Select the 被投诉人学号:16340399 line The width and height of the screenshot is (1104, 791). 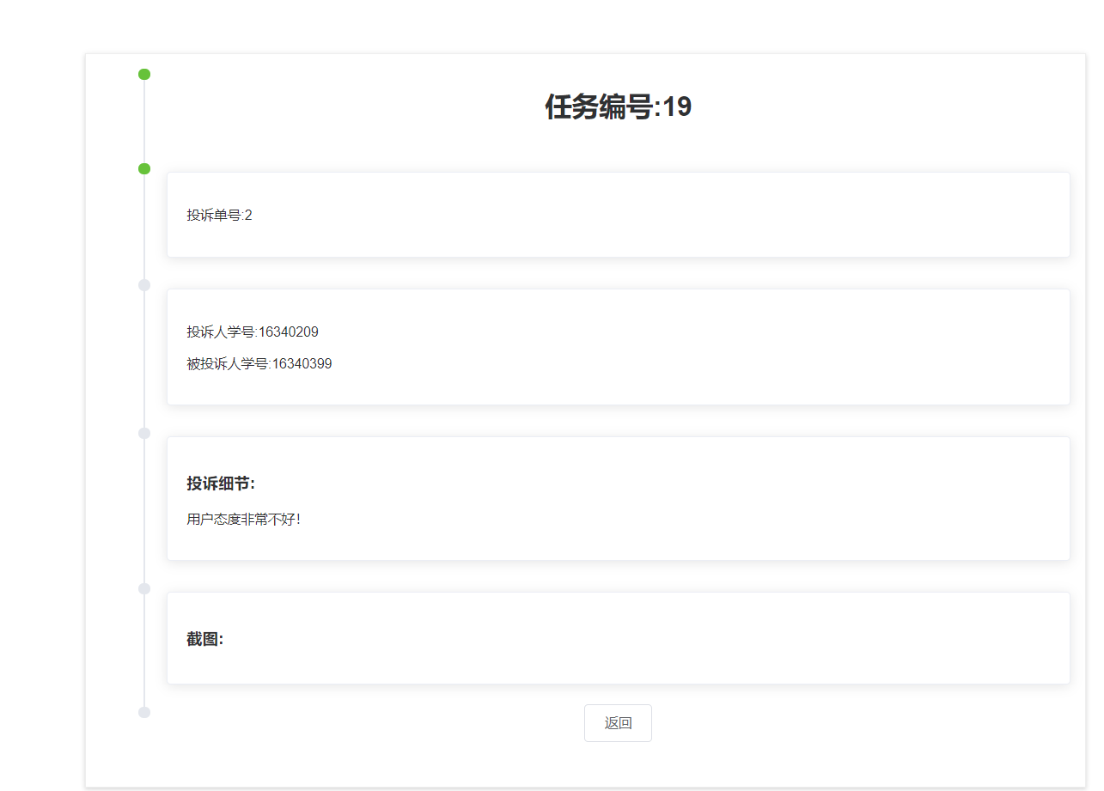[x=259, y=364]
